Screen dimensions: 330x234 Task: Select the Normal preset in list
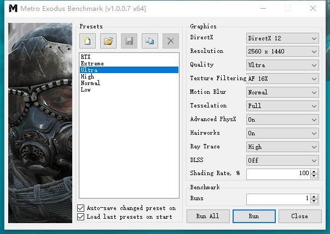(129, 83)
